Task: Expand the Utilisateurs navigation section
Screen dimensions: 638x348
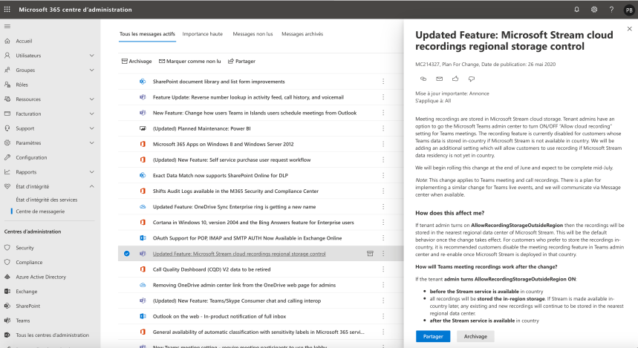Action: point(91,56)
